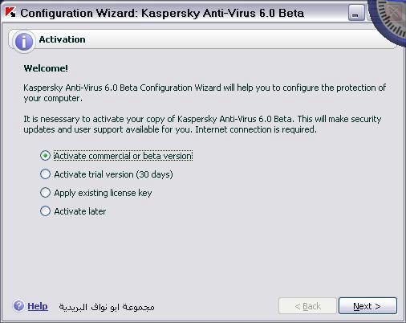Click the blue Activation info icon
406x323 pixels.
point(24,42)
